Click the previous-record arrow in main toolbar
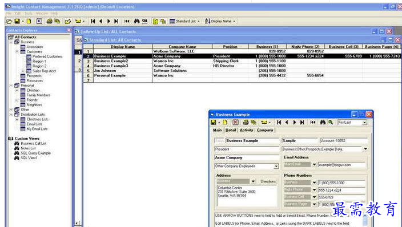Viewport: 402px width, 227px height. [x=100, y=21]
